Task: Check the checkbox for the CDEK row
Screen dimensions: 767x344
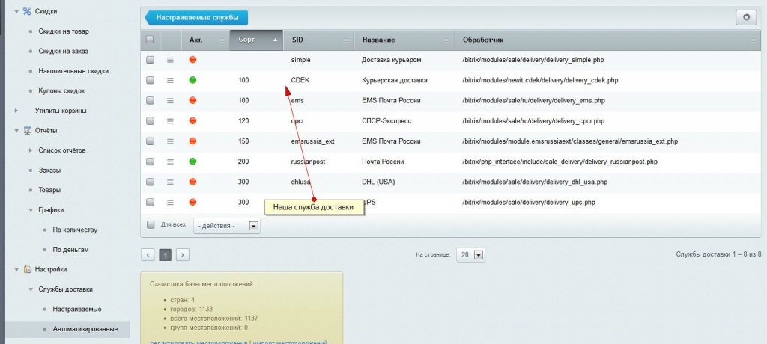Action: pyautogui.click(x=150, y=80)
